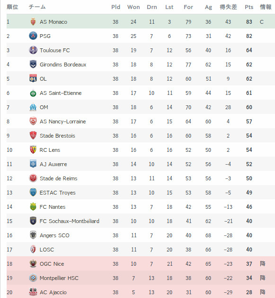The width and height of the screenshot is (275, 298).
Task: Click the AS Monaco club crest
Action: (x=33, y=22)
